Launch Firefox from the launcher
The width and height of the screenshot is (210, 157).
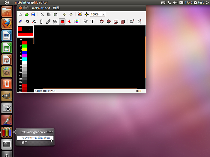pyautogui.click(x=7, y=24)
